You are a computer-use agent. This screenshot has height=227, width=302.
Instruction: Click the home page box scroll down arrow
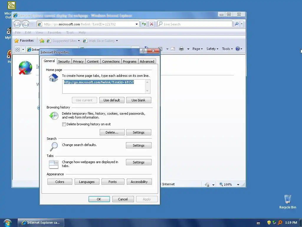(147, 91)
